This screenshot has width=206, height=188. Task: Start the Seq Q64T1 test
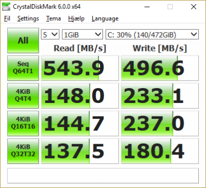[x=23, y=68]
